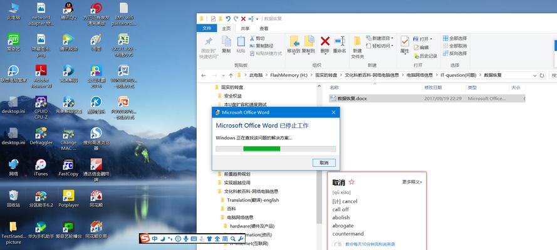Open the quick access toolbar customize dropdown
The image size is (557, 250).
(x=257, y=19)
